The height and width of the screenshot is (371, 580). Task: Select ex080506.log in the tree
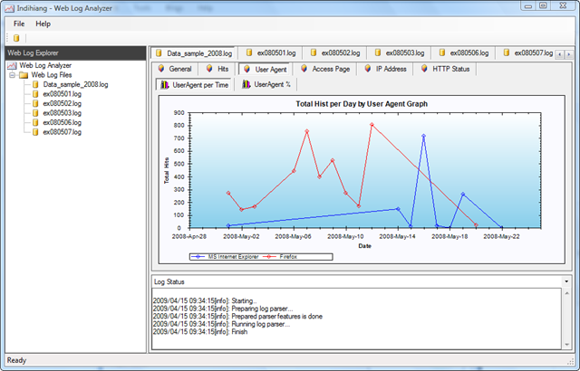[63, 122]
